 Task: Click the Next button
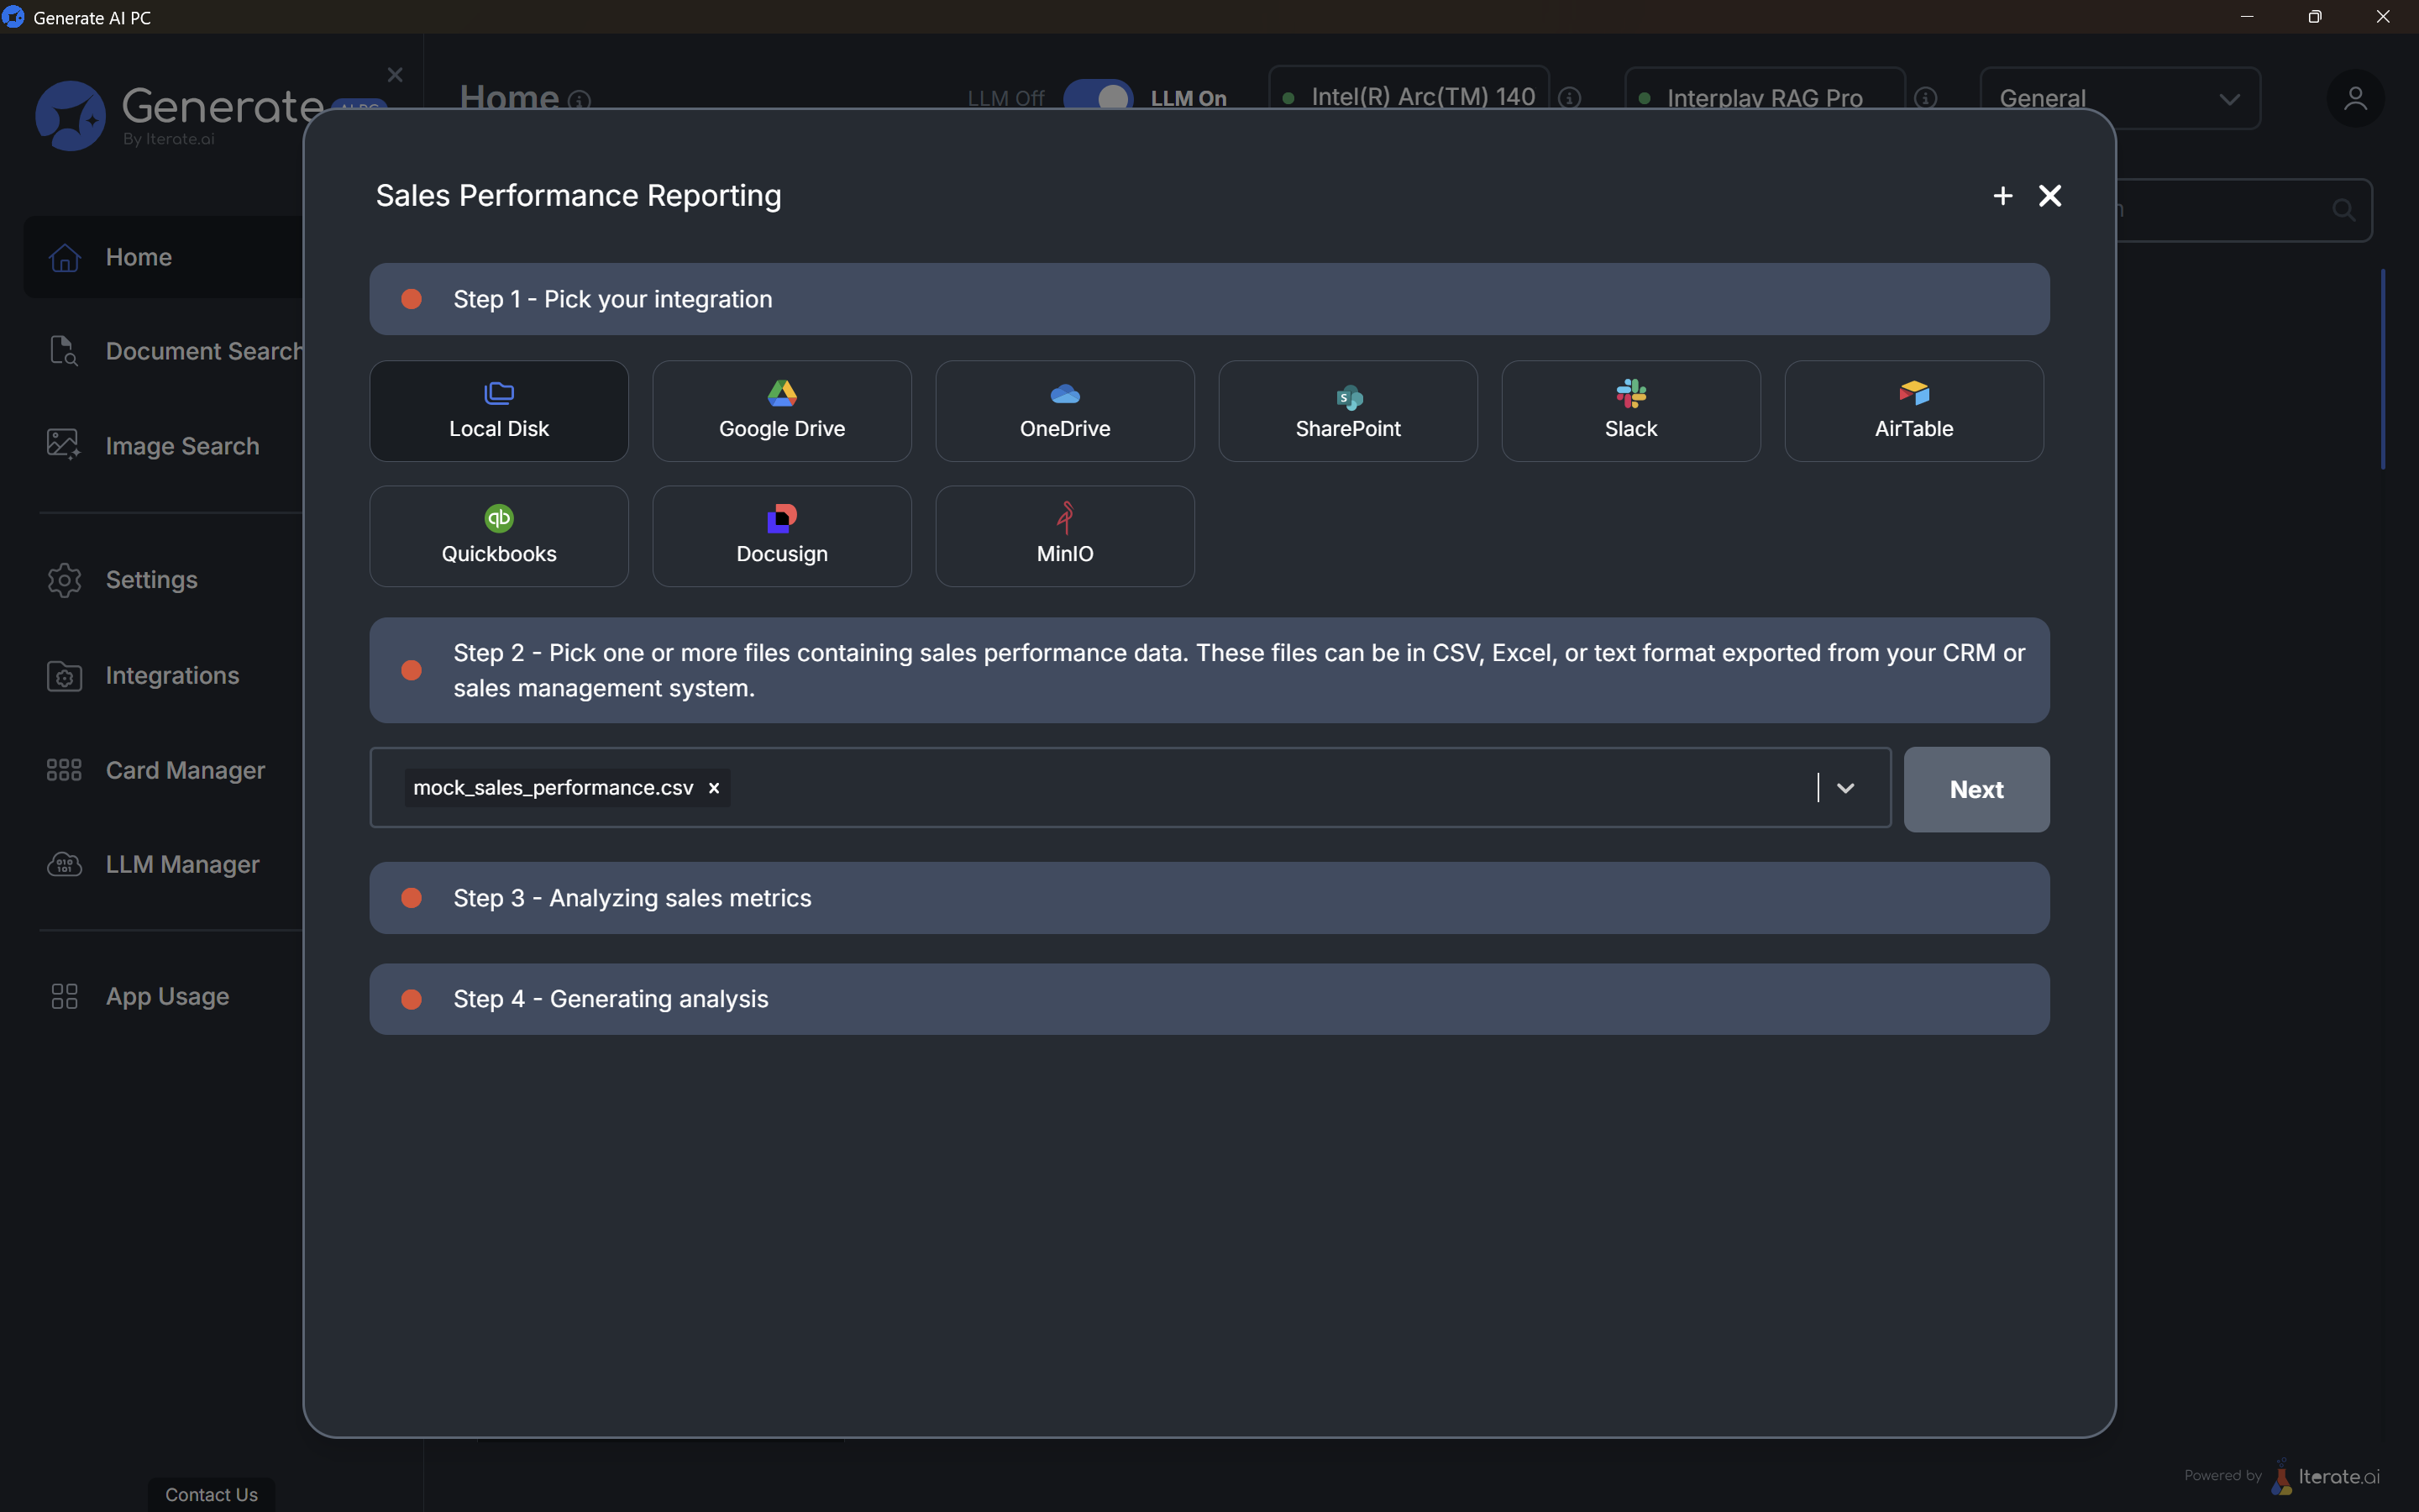pos(1976,789)
